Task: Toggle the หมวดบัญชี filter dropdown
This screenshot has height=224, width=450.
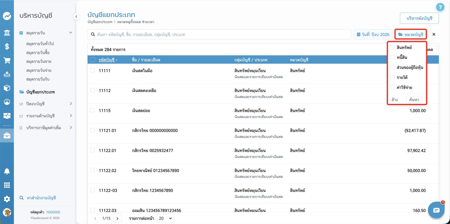Action: [410, 34]
